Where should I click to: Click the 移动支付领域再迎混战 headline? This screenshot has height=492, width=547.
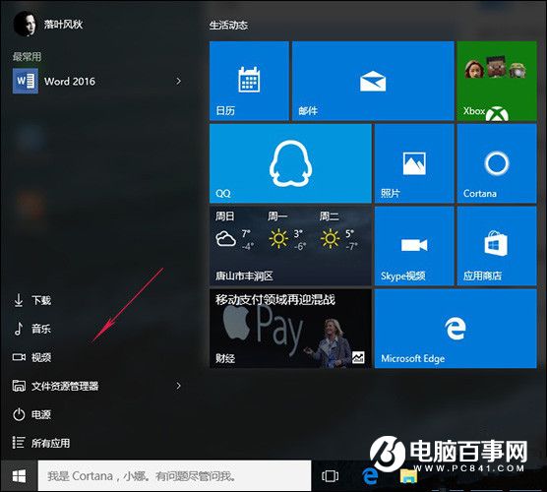[275, 300]
